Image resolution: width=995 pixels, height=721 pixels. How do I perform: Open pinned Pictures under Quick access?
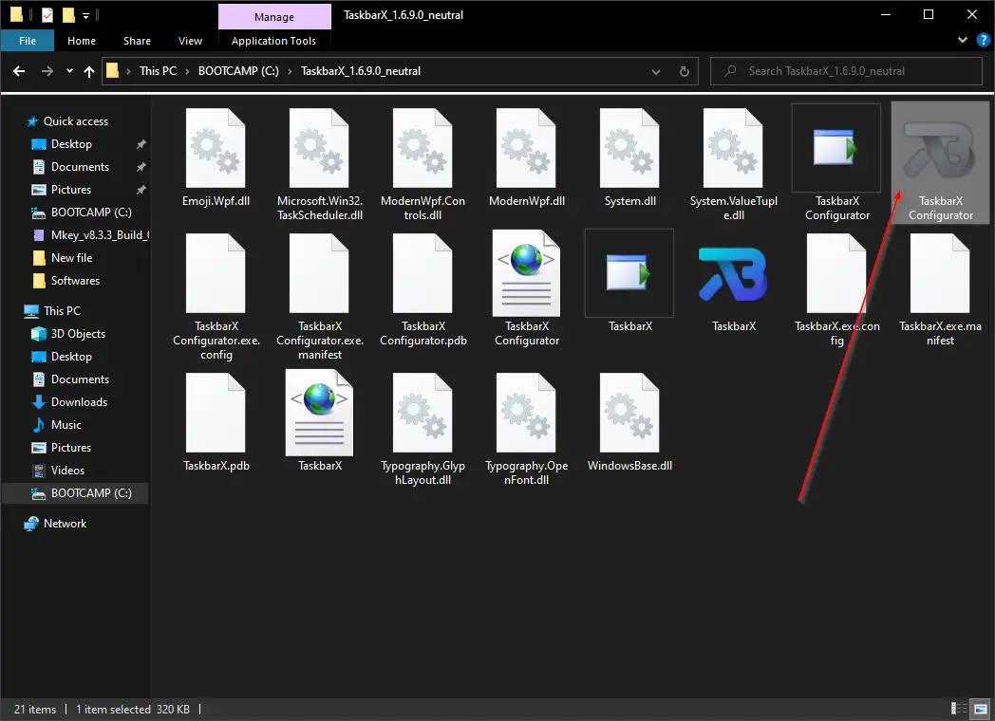point(71,190)
